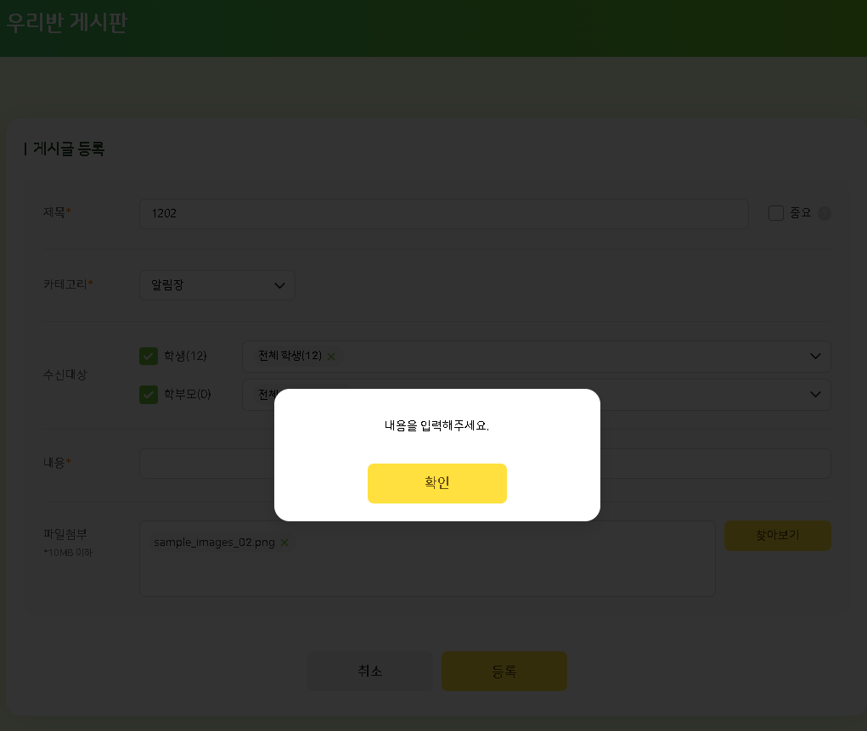
Task: Expand the student recipient list chevron
Action: (x=815, y=356)
